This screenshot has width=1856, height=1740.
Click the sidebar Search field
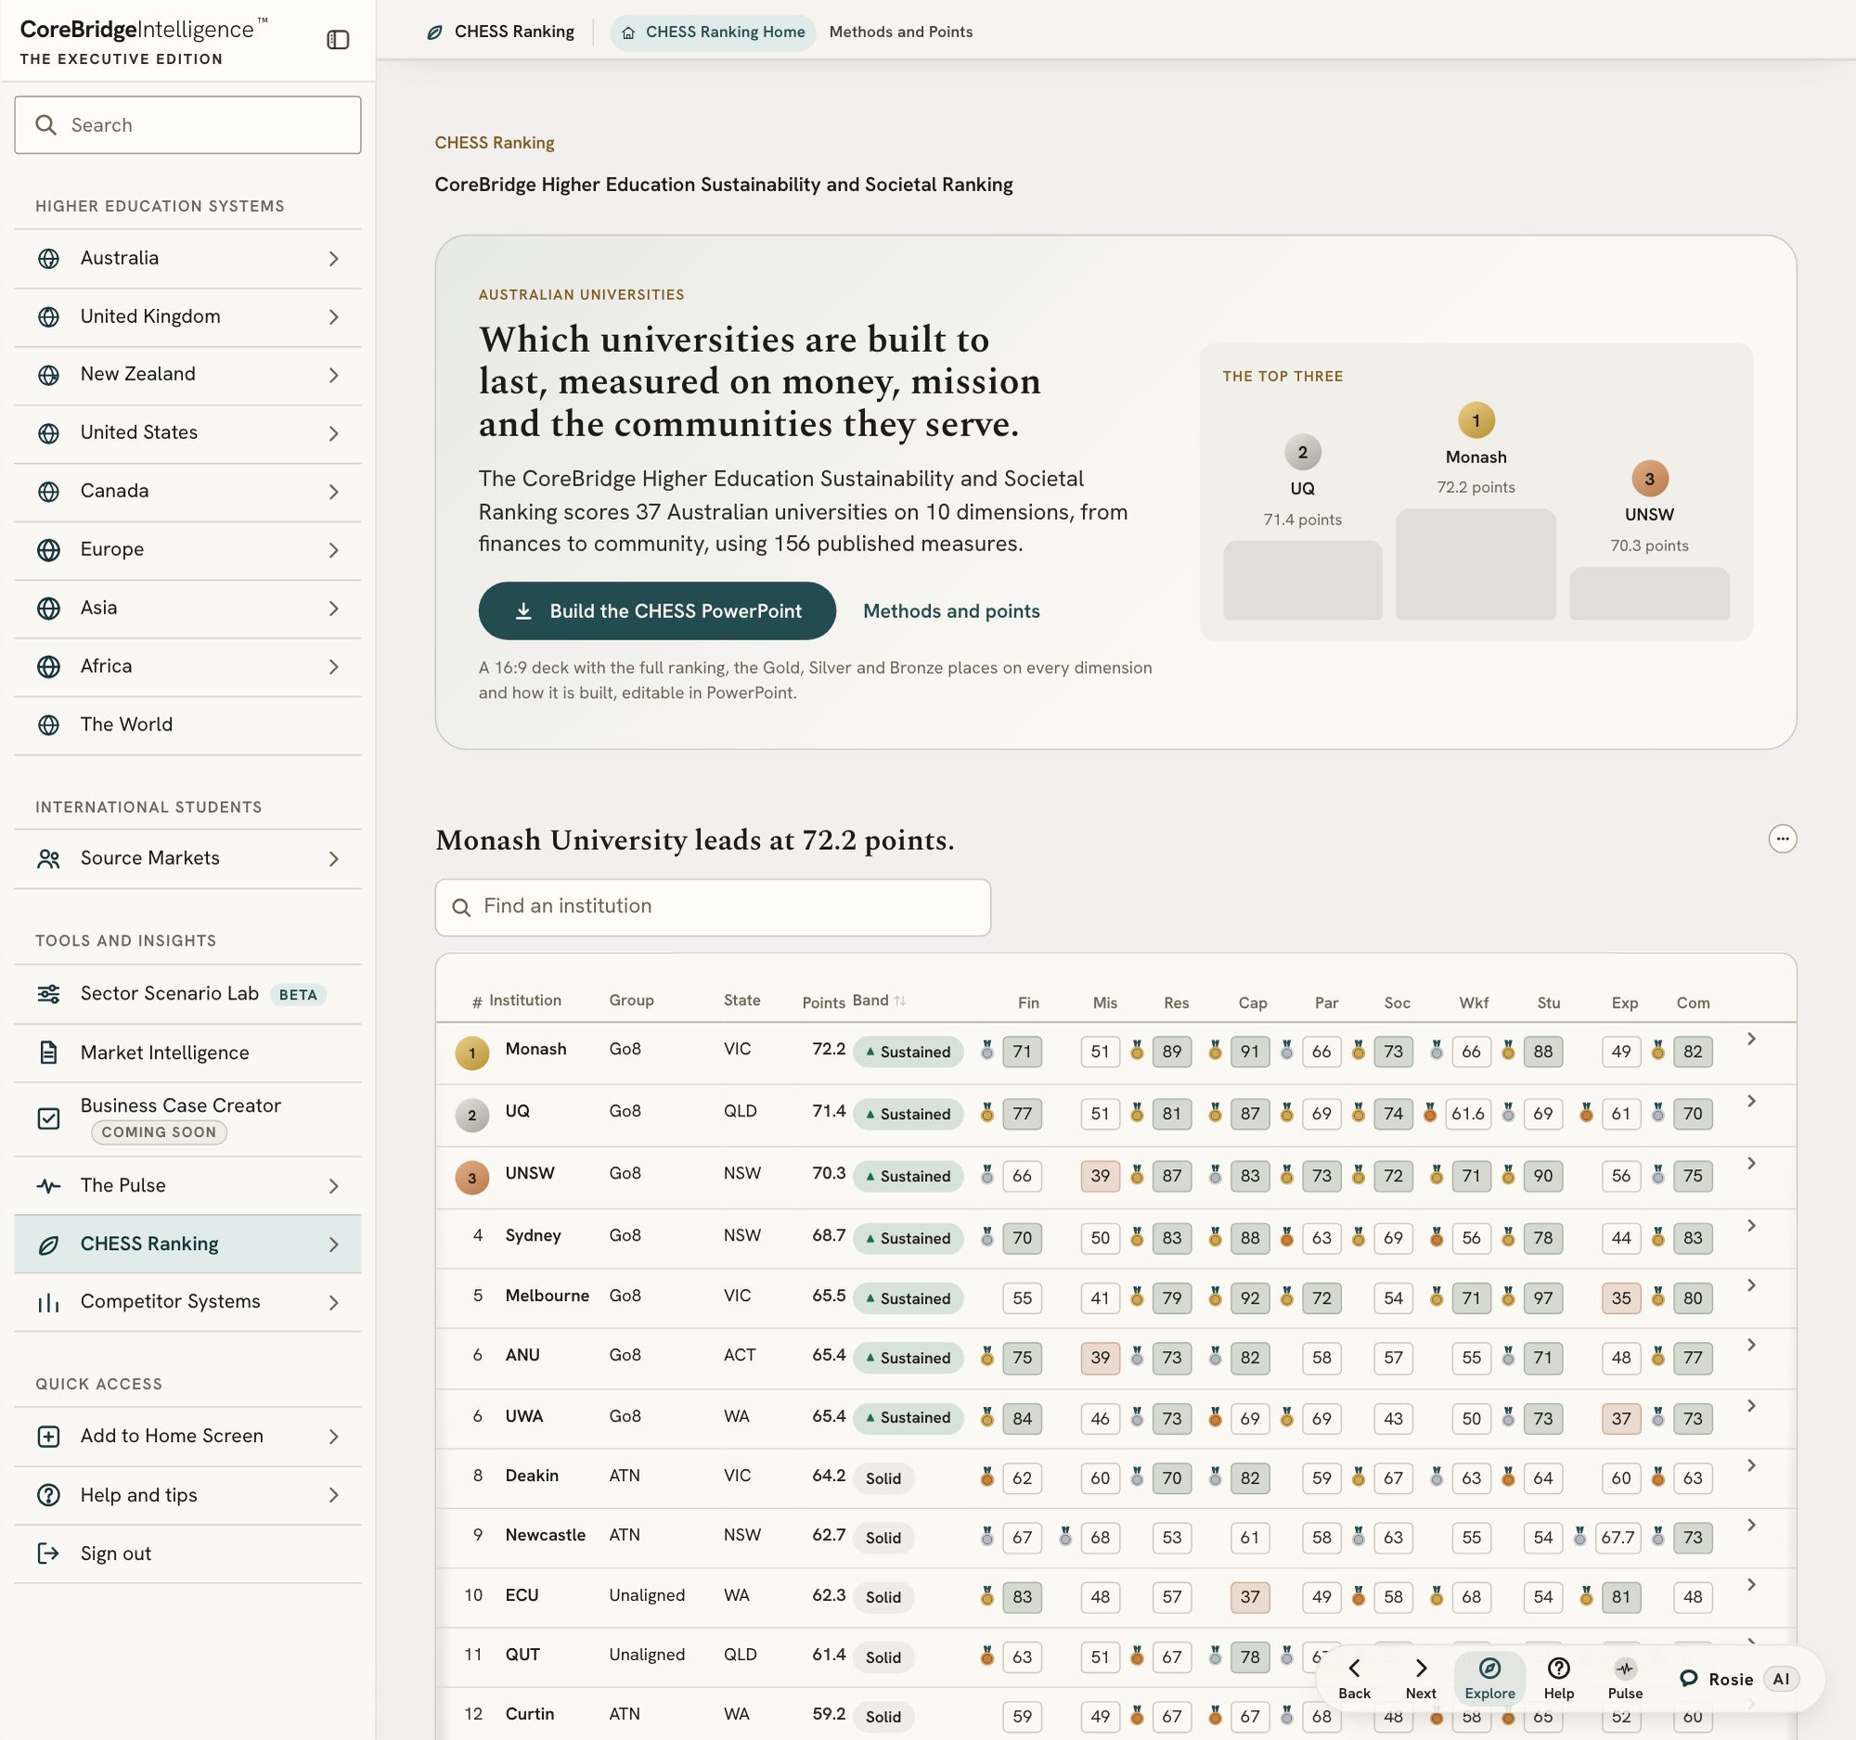click(x=187, y=125)
